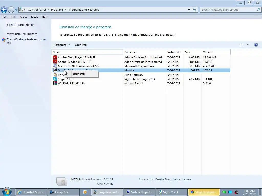This screenshot has height=196, width=262.
Task: Open the view options dropdown arrow
Action: point(248,45)
